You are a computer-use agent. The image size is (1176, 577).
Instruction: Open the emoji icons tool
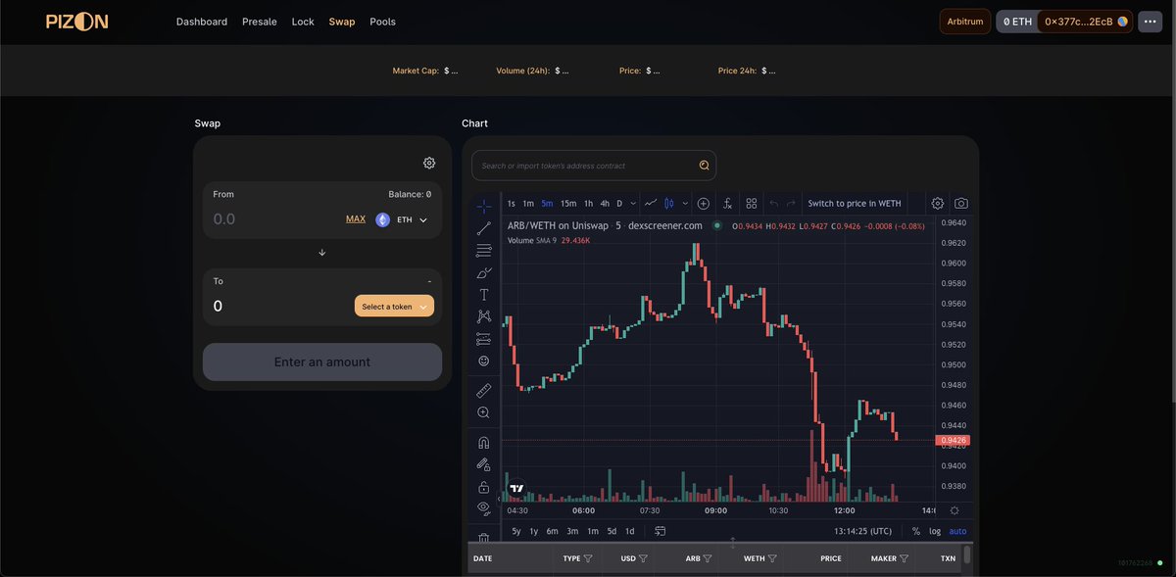(x=483, y=361)
